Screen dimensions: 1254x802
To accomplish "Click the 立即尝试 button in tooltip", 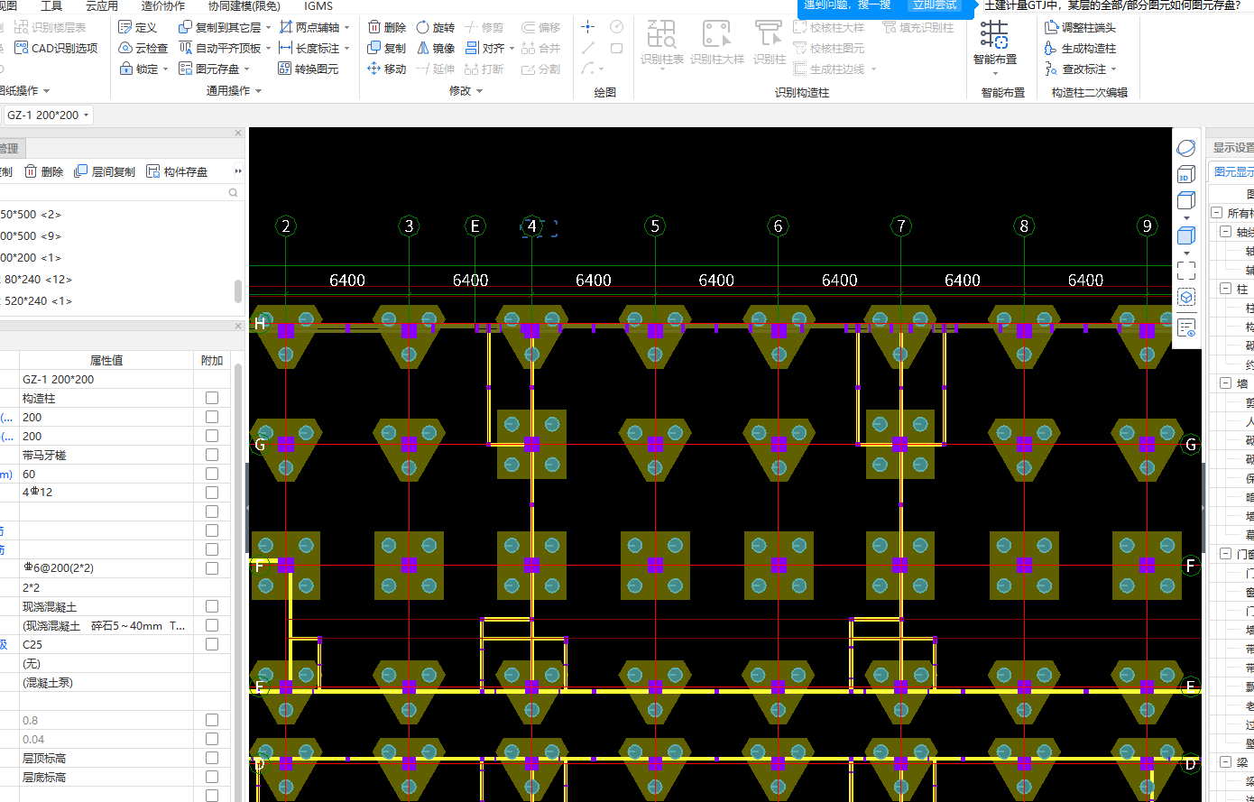I will (x=935, y=5).
